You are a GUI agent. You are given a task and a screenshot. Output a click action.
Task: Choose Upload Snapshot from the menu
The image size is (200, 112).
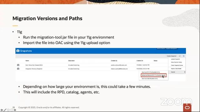(175, 59)
